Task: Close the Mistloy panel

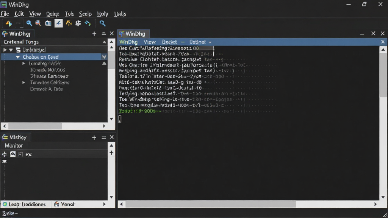Action: 112,137
